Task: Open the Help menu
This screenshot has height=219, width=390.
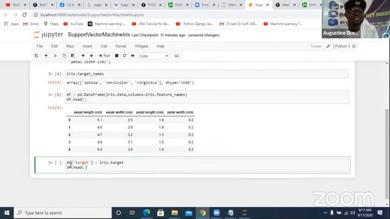Action: (x=160, y=46)
